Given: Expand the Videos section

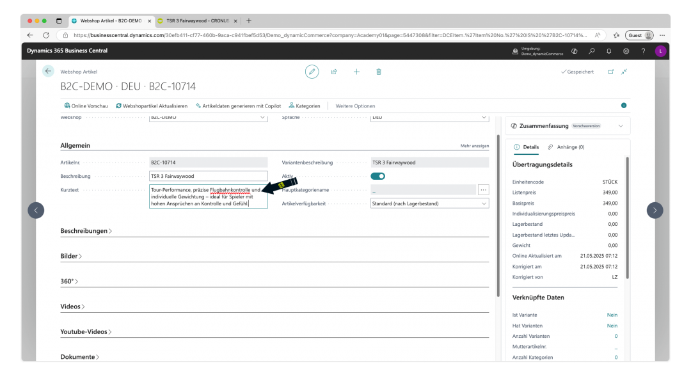Looking at the screenshot, I should pos(72,306).
